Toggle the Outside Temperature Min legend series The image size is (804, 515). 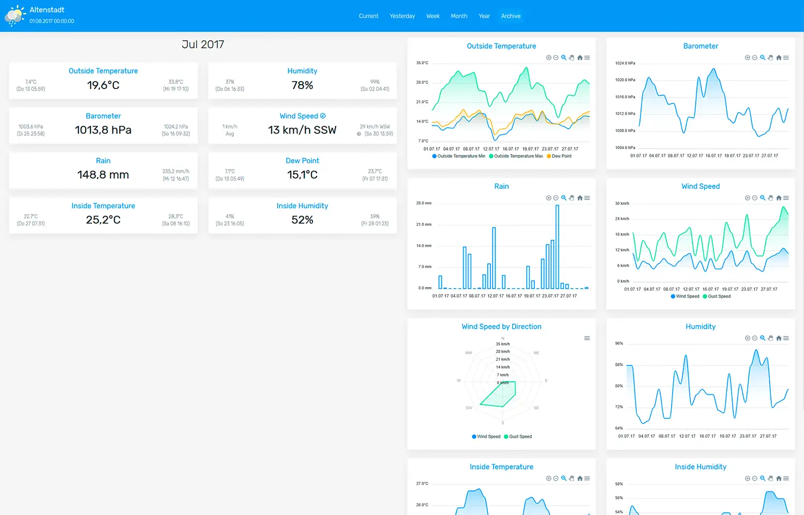(459, 156)
